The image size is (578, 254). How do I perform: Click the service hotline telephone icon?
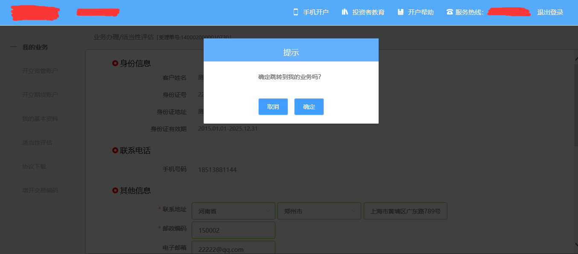click(x=450, y=12)
